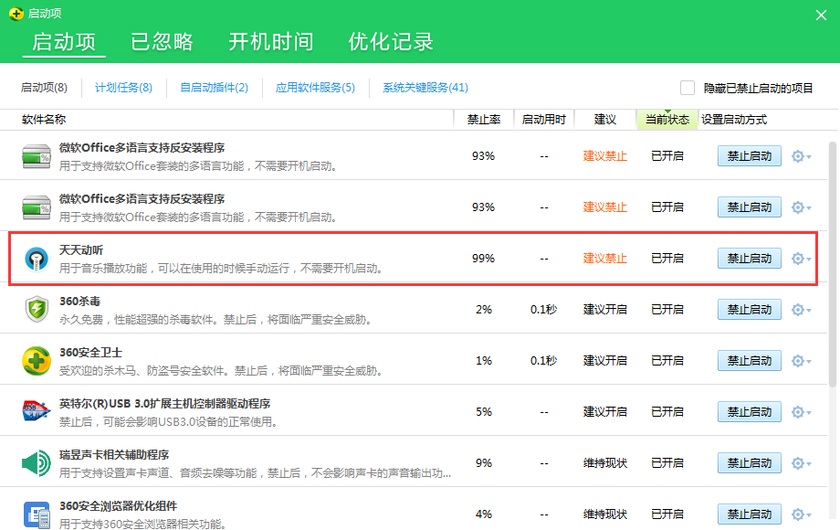Click the 360安全卫士 umbrella icon

pyautogui.click(x=37, y=360)
